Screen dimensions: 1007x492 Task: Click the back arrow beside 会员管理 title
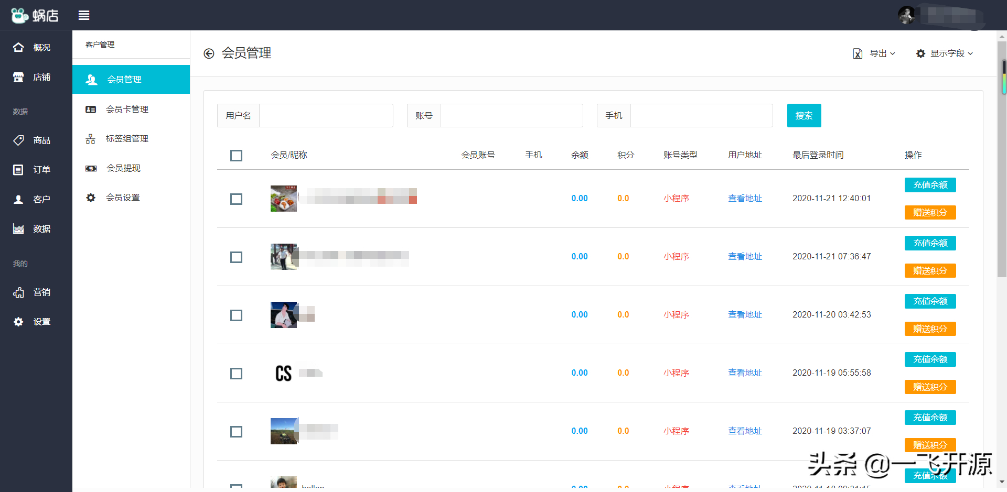pyautogui.click(x=209, y=53)
